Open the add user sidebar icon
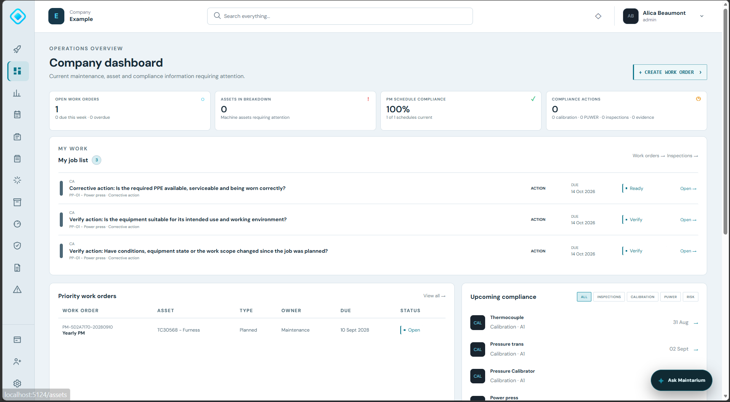 click(x=17, y=361)
